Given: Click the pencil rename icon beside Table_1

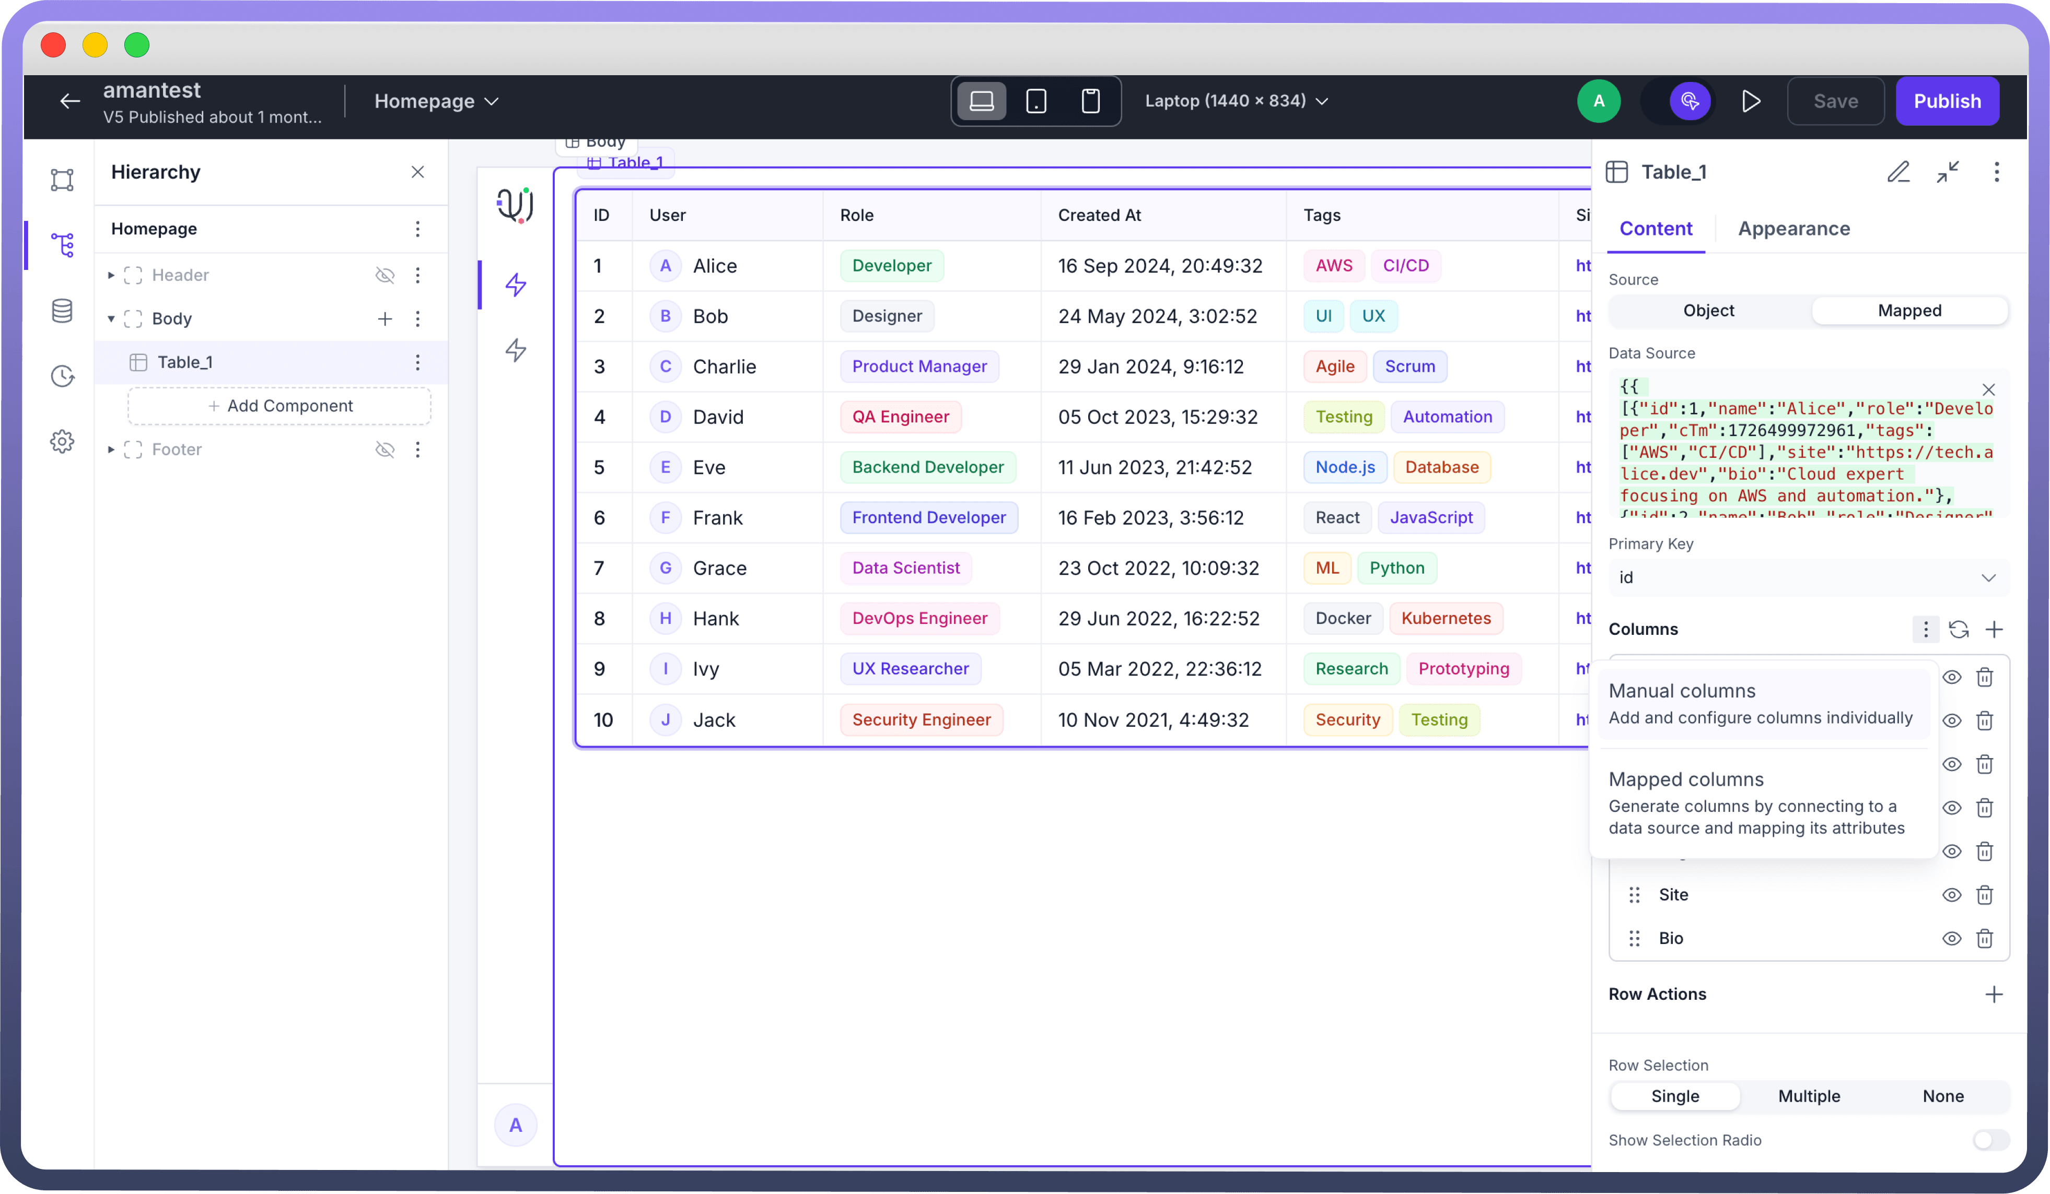Looking at the screenshot, I should 1898,171.
